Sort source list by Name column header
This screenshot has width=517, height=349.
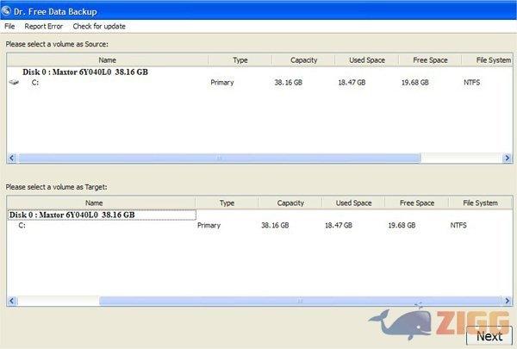108,60
